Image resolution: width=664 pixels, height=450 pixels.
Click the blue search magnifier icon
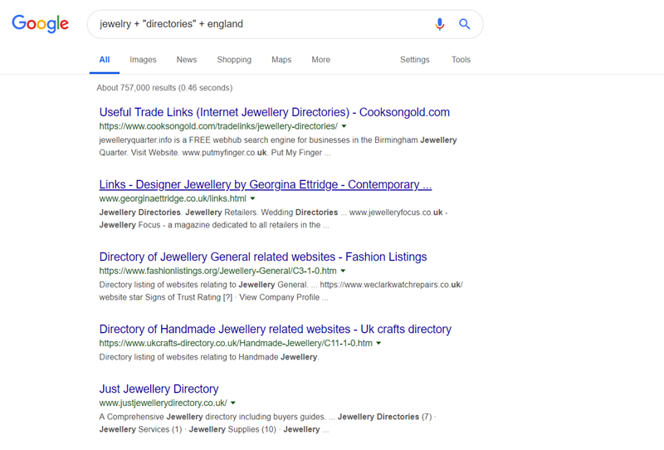(465, 24)
